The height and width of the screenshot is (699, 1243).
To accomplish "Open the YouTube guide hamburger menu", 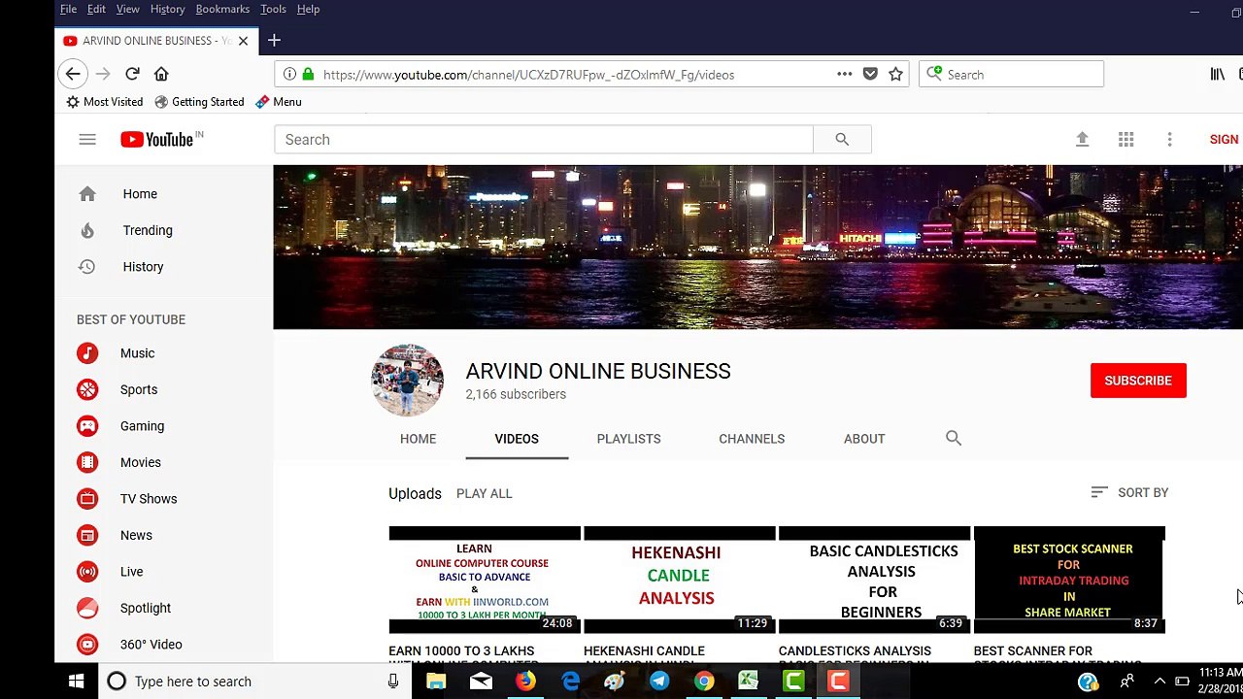I will click(87, 140).
